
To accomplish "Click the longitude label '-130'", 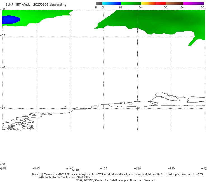I will (137, 169).
